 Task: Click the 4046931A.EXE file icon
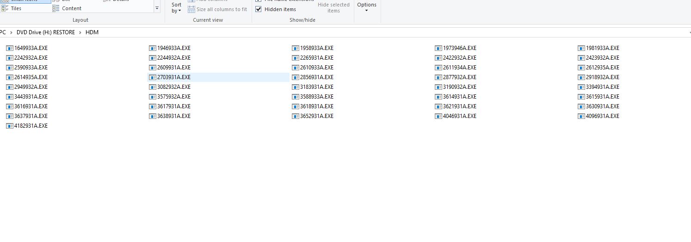point(438,116)
